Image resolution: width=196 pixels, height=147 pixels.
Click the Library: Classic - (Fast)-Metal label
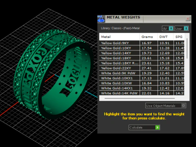click(120, 28)
